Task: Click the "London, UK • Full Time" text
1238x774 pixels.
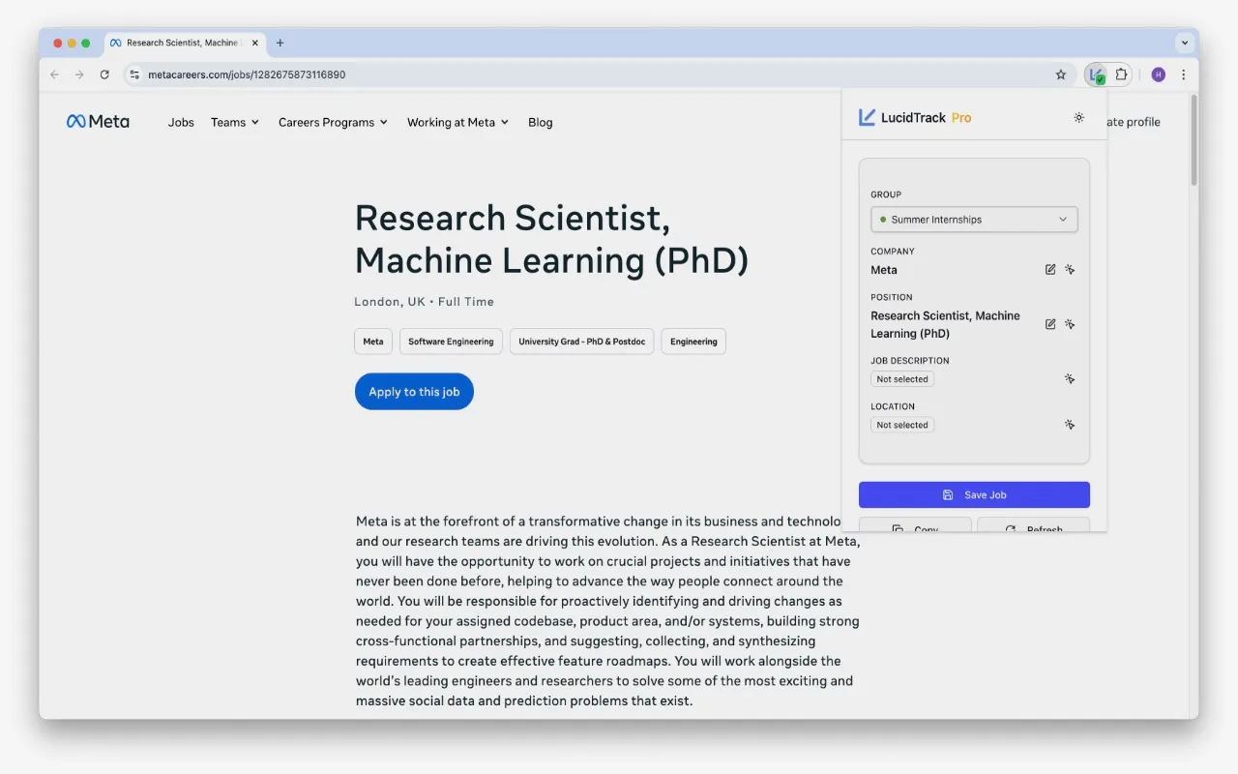Action: click(x=424, y=302)
